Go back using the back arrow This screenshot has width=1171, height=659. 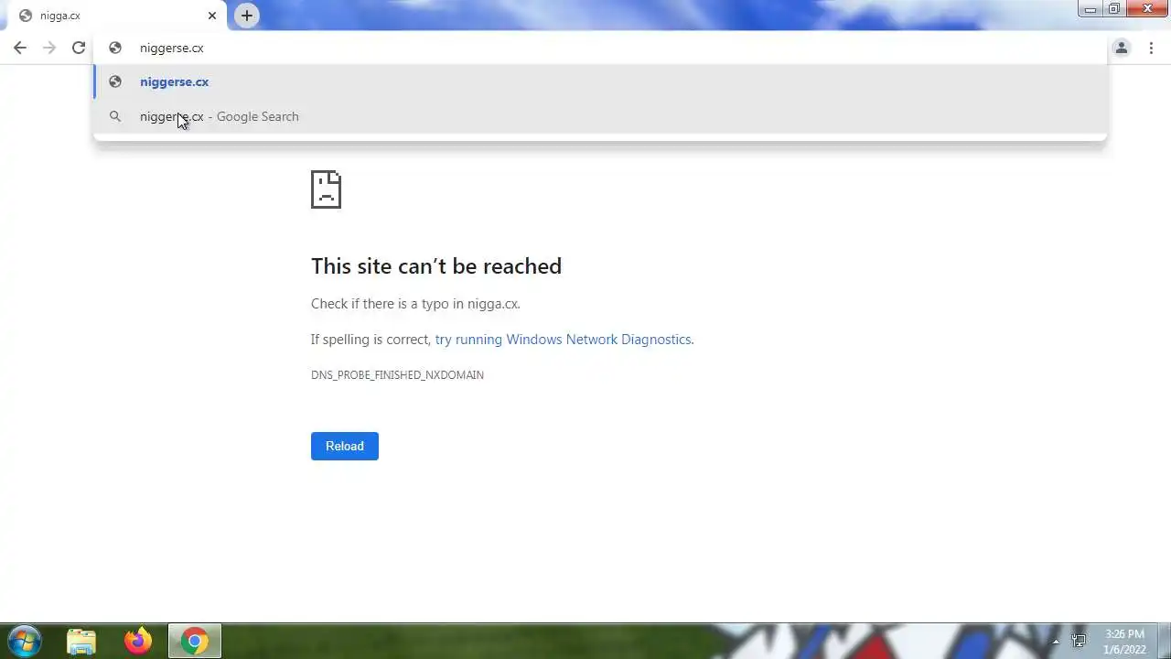20,48
